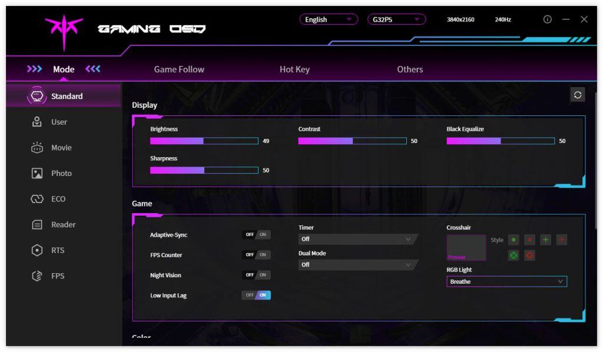This screenshot has width=603, height=352.
Task: Open the Timer dropdown
Action: pos(357,239)
